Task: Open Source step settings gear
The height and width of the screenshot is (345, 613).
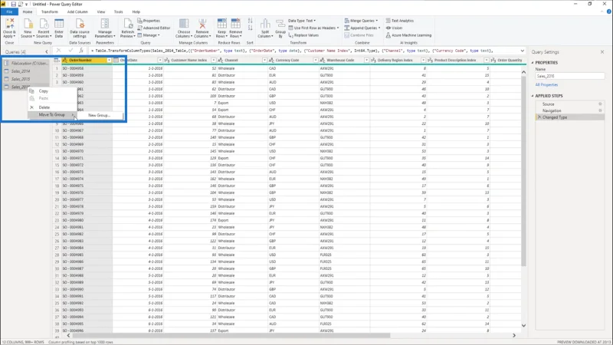Action: [x=601, y=104]
